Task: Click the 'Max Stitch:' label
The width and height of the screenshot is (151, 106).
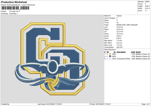Action: point(108,40)
